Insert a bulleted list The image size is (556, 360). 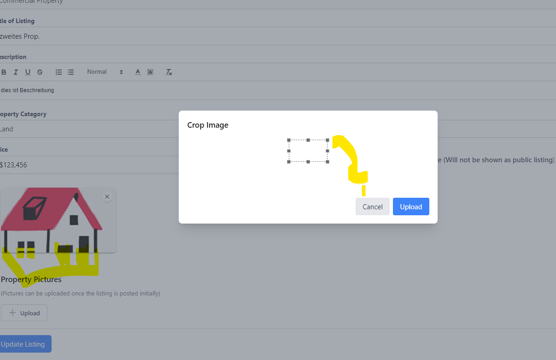point(70,72)
